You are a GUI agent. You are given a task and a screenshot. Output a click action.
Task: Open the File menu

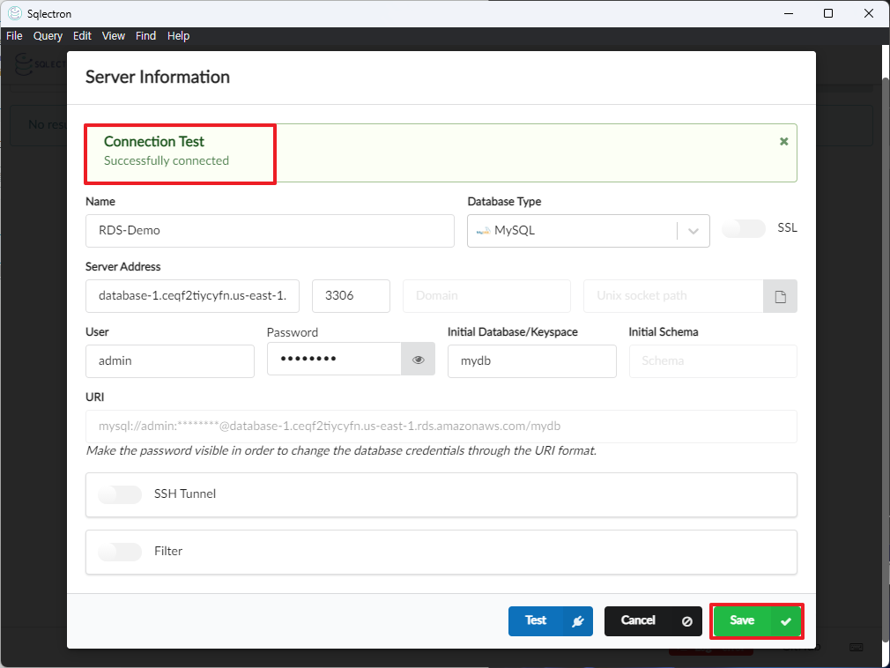tap(14, 36)
